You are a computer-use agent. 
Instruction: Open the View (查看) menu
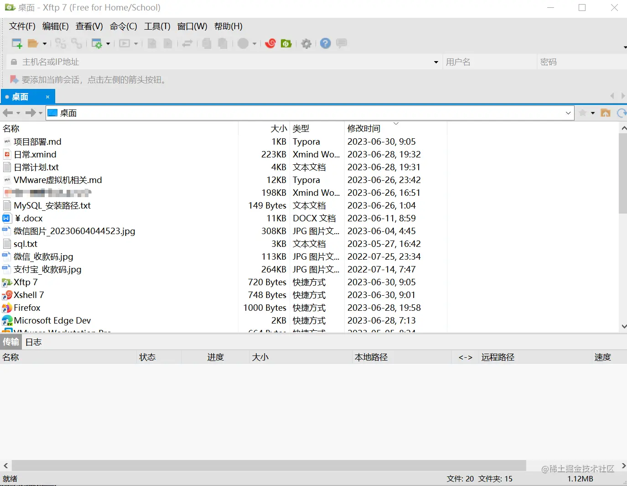click(89, 26)
